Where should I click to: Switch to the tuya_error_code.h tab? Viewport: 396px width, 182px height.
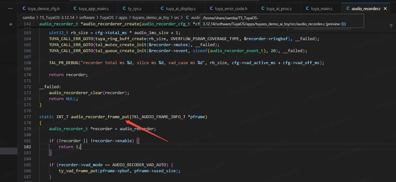[x=231, y=9]
